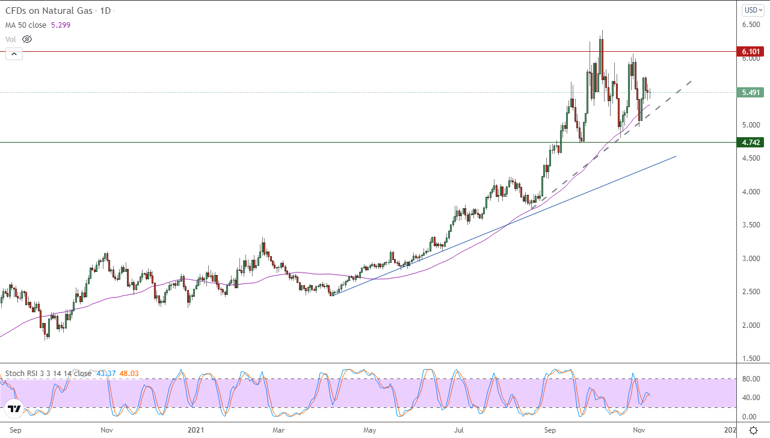The image size is (770, 438).
Task: Select the Stoch RSI 3 3 14 14 legend
Action: [x=48, y=373]
